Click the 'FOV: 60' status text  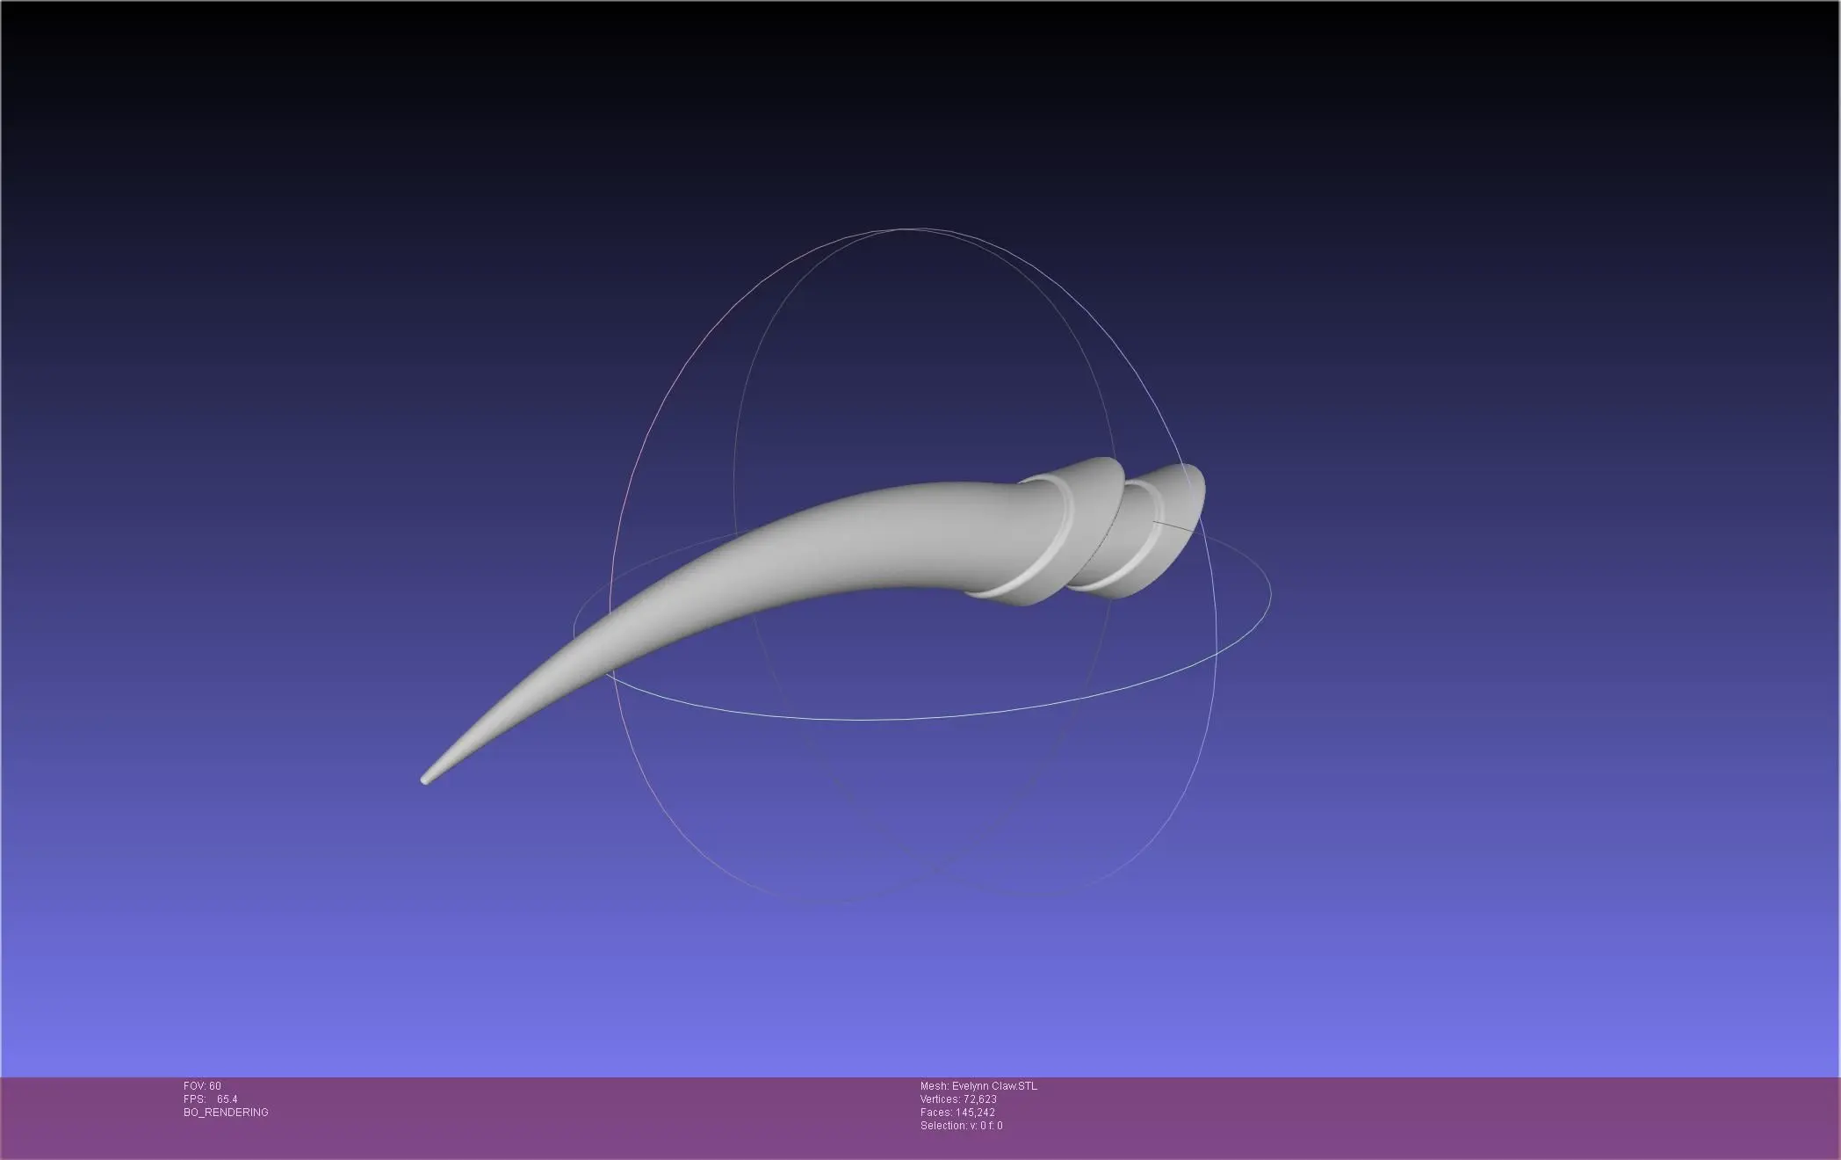tap(202, 1086)
